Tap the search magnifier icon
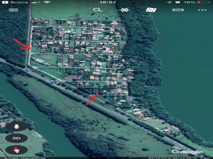 click(x=97, y=10)
